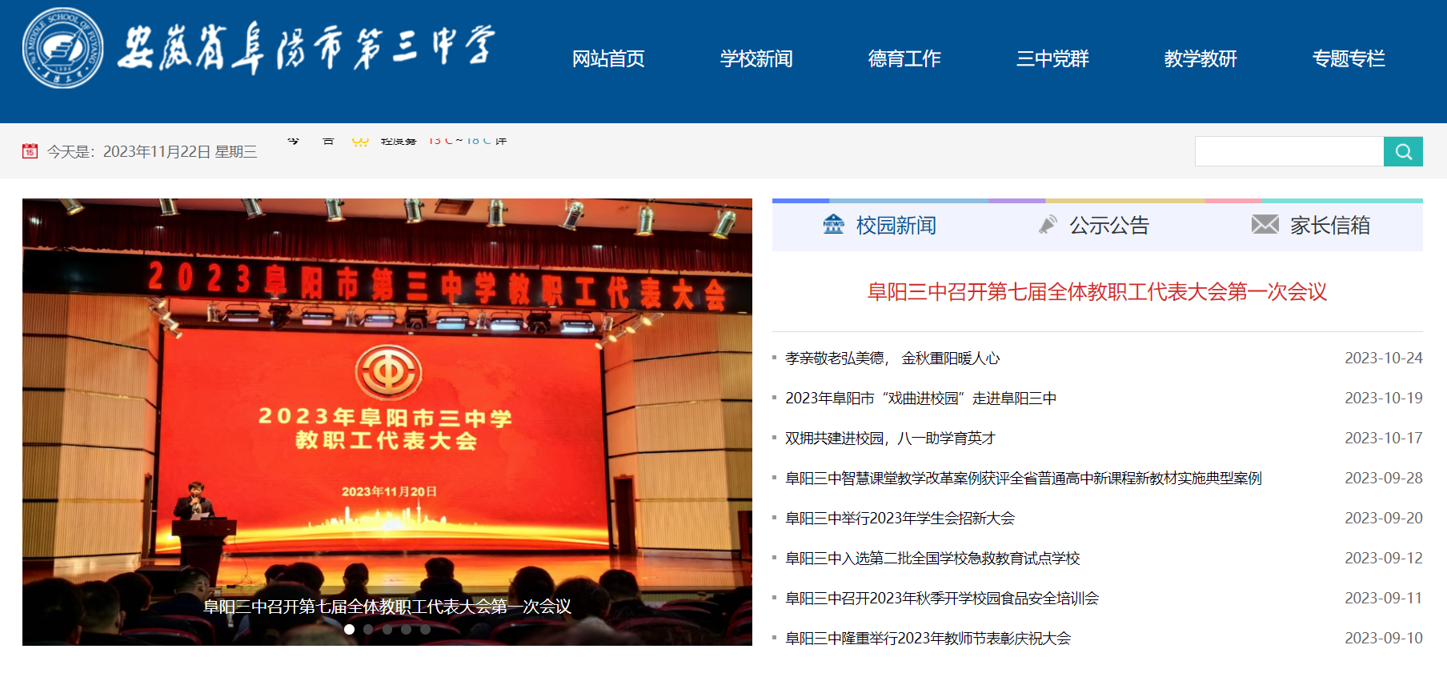Click the date 2023-10-19 in the news list
The image size is (1447, 685).
(1384, 399)
